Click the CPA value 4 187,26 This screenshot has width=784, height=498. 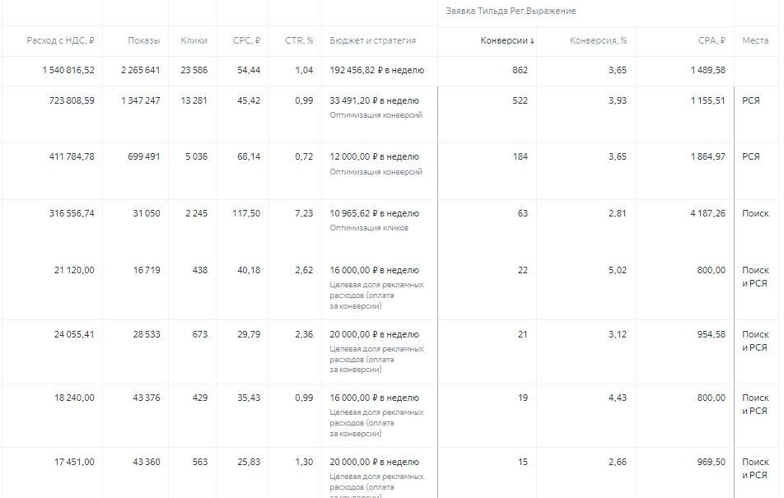[x=707, y=213]
